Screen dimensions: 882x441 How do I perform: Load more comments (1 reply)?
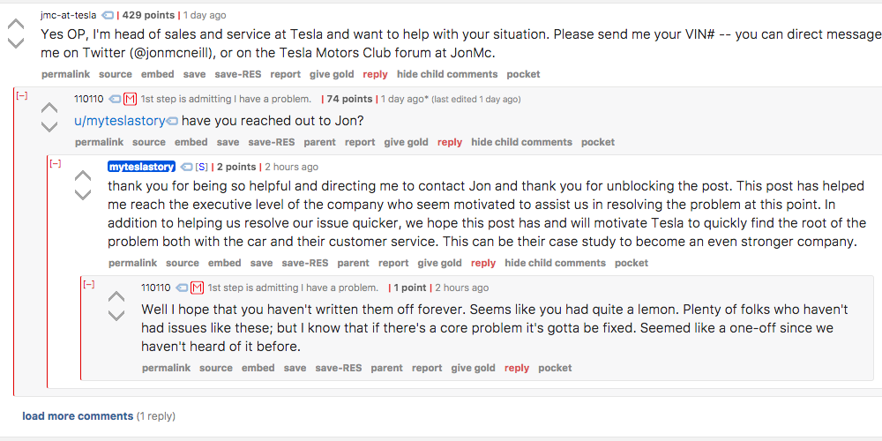78,416
